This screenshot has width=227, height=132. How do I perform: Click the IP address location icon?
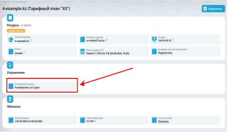click(154, 39)
